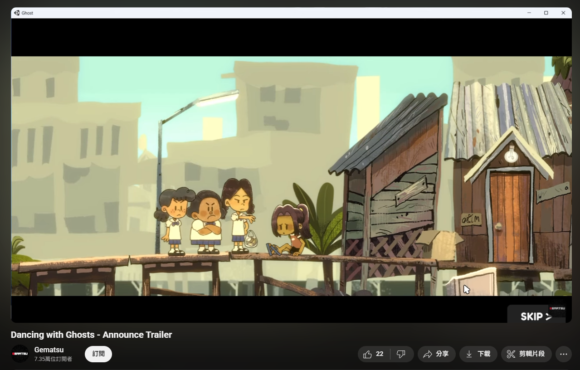Click the thumbs-up like icon
Viewport: 580px width, 370px height.
pos(367,354)
